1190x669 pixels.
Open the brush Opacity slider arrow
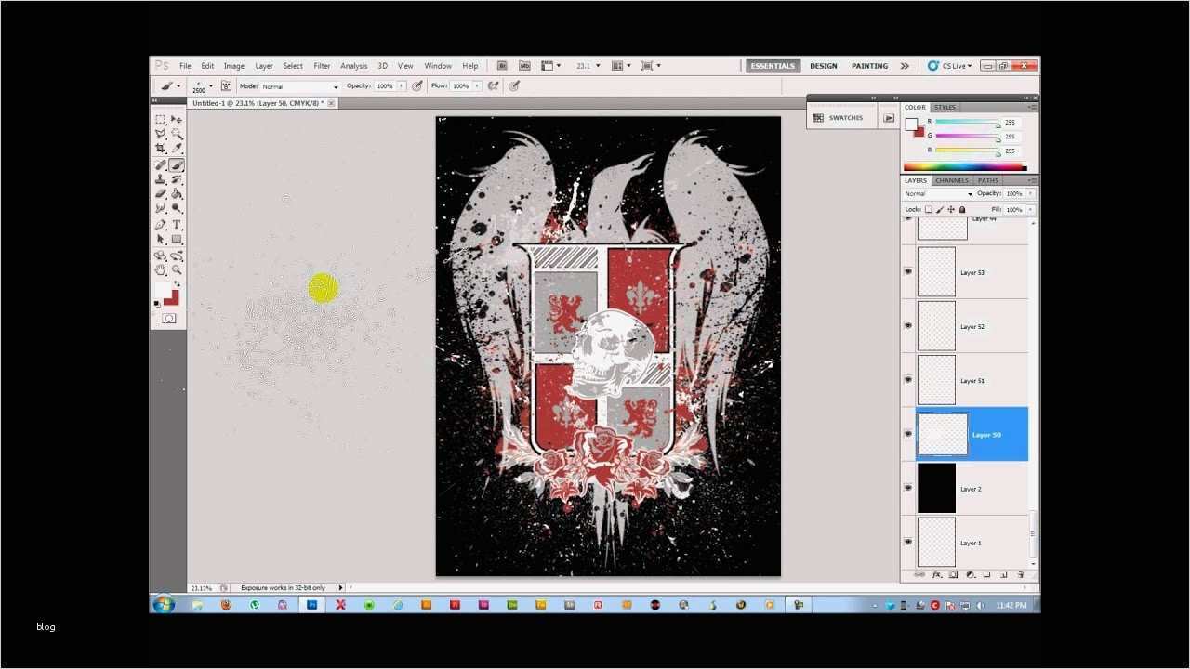[x=402, y=85]
